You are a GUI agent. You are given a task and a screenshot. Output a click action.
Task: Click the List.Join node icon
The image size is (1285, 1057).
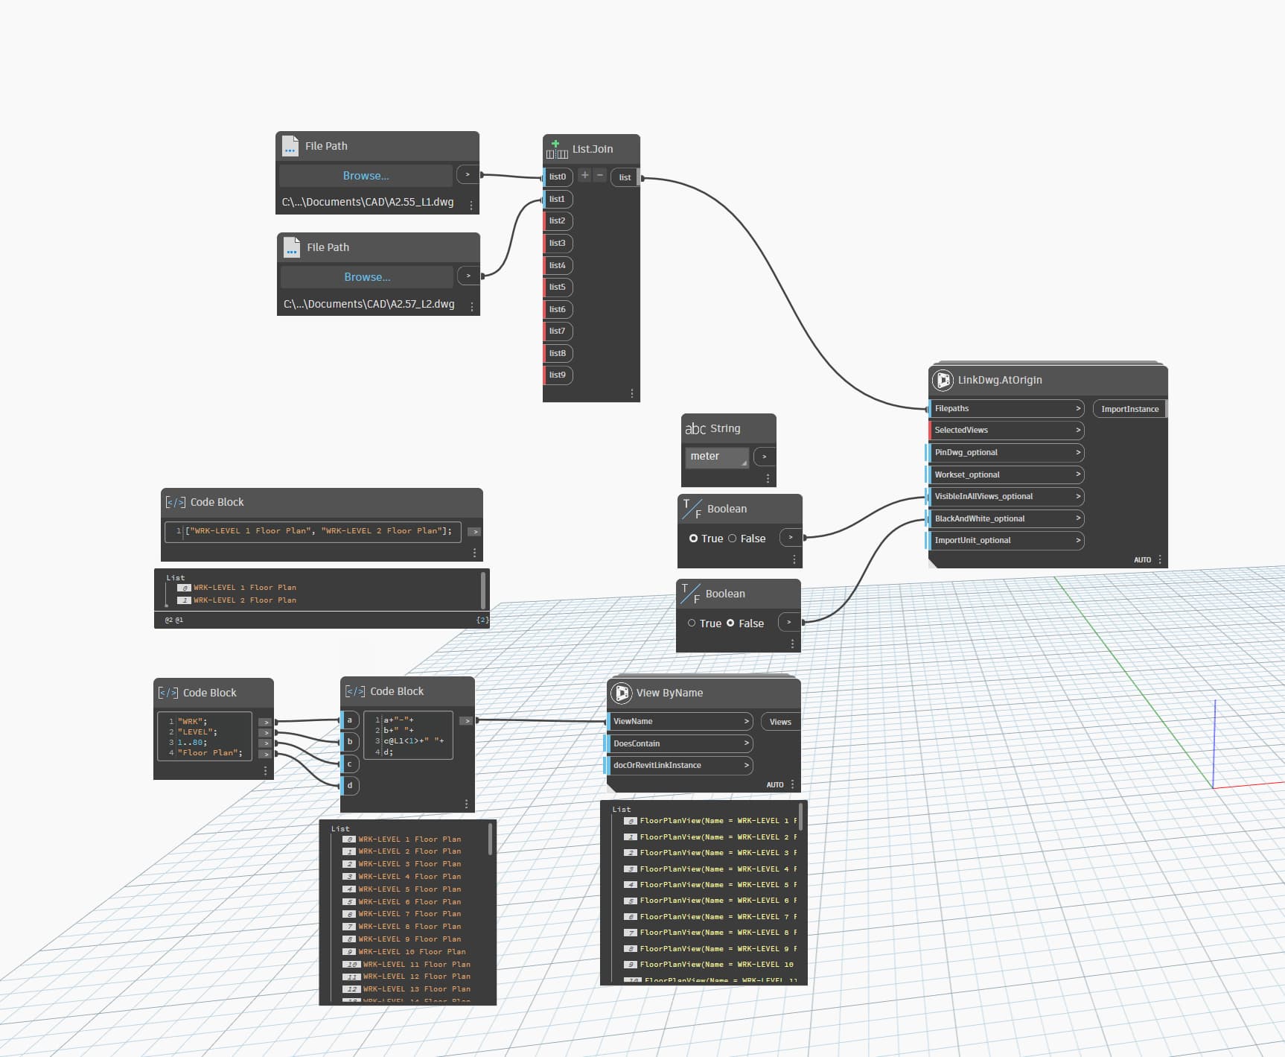click(x=557, y=149)
